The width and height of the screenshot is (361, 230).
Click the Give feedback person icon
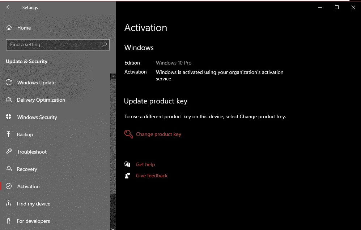pyautogui.click(x=127, y=176)
